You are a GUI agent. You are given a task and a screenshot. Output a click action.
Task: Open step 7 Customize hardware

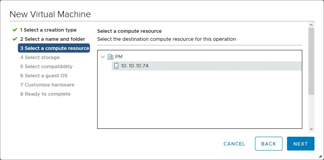point(47,85)
